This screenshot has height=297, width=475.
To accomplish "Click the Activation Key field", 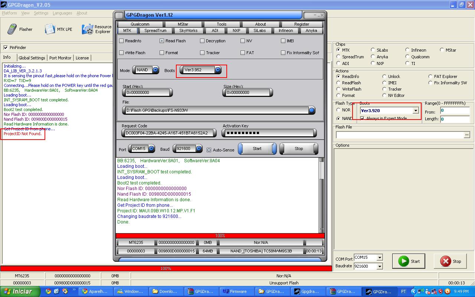I will 269,133.
